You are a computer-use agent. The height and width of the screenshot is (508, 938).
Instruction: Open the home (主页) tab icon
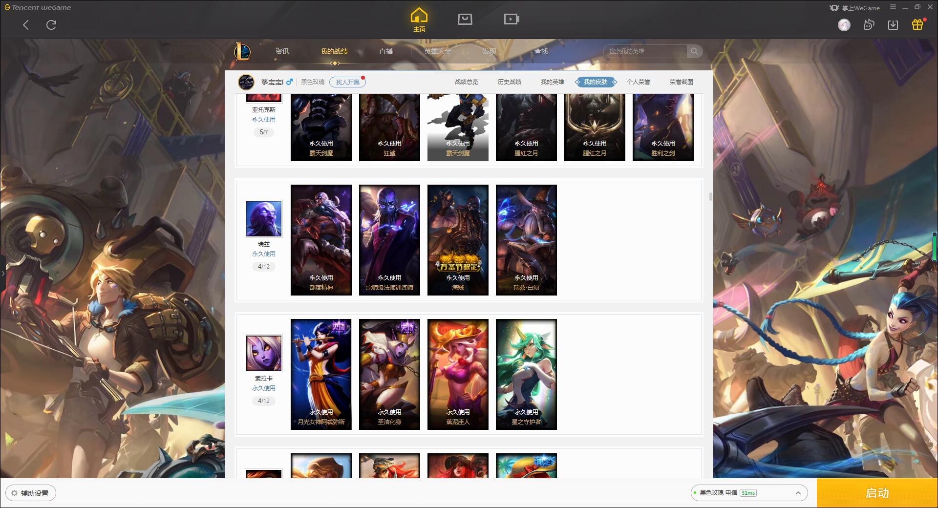tap(419, 20)
